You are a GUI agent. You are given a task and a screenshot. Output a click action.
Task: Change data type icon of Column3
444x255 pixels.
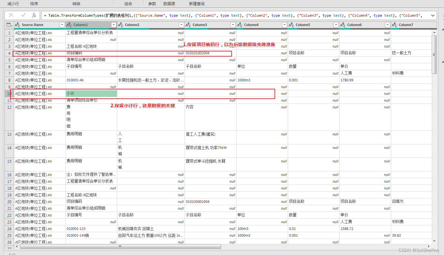pos(188,25)
